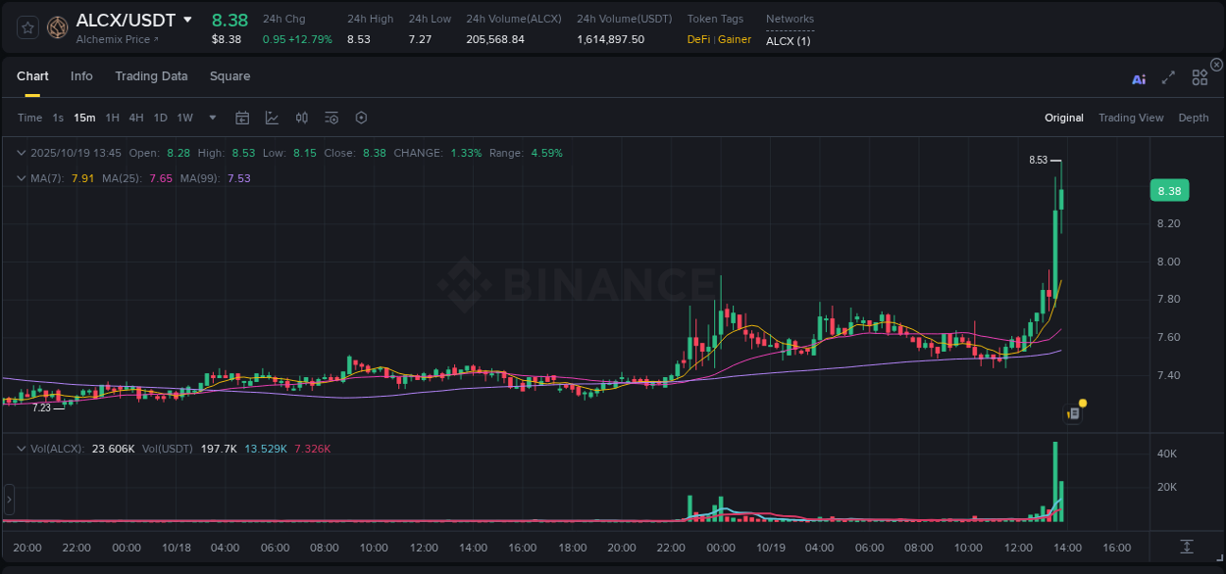Click the ALCX coin logo

(56, 26)
